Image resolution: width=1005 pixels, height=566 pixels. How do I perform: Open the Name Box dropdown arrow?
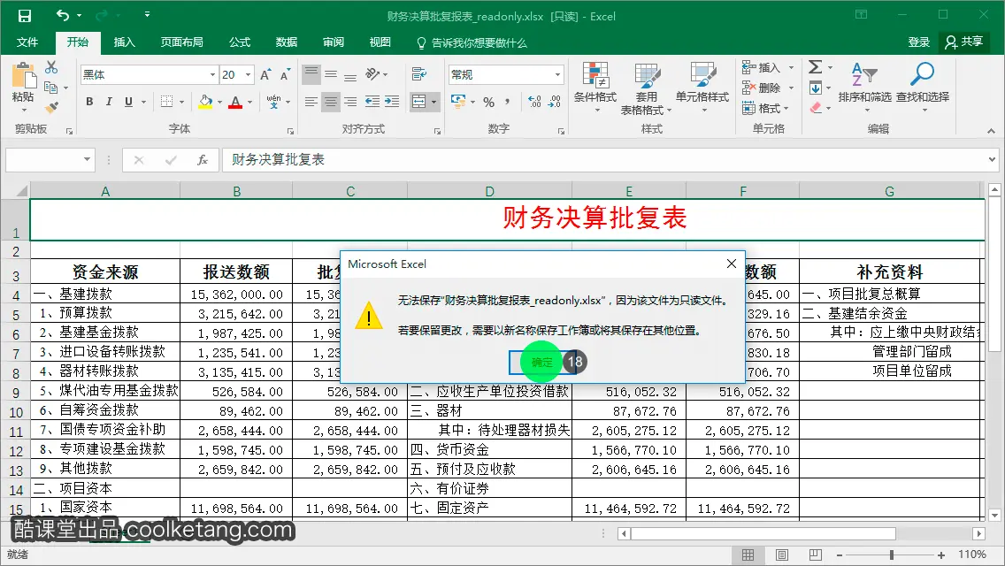(87, 159)
